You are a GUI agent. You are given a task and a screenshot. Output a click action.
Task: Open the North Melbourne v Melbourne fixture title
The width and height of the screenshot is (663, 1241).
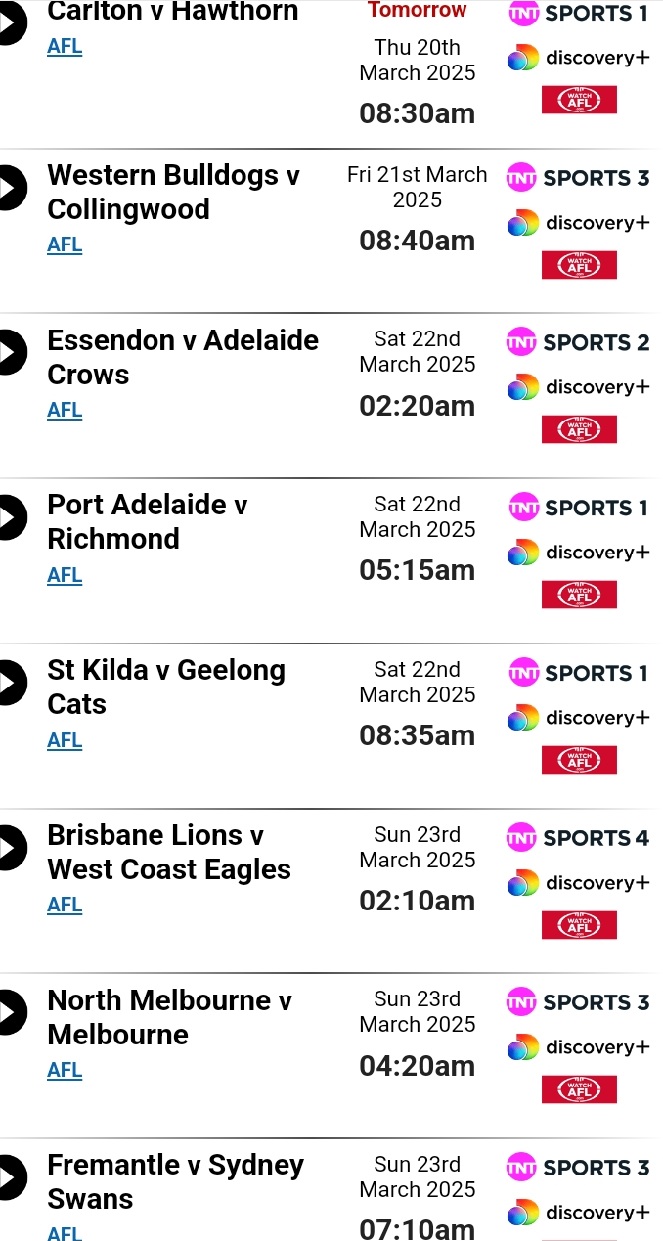tap(170, 1017)
